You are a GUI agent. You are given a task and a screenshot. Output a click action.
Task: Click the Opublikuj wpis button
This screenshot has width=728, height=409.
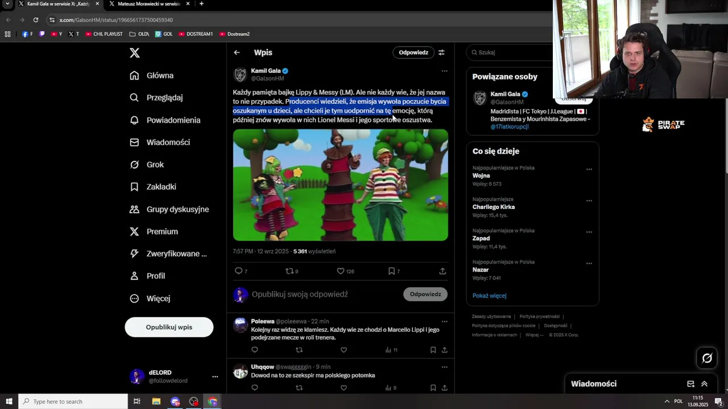tap(169, 327)
